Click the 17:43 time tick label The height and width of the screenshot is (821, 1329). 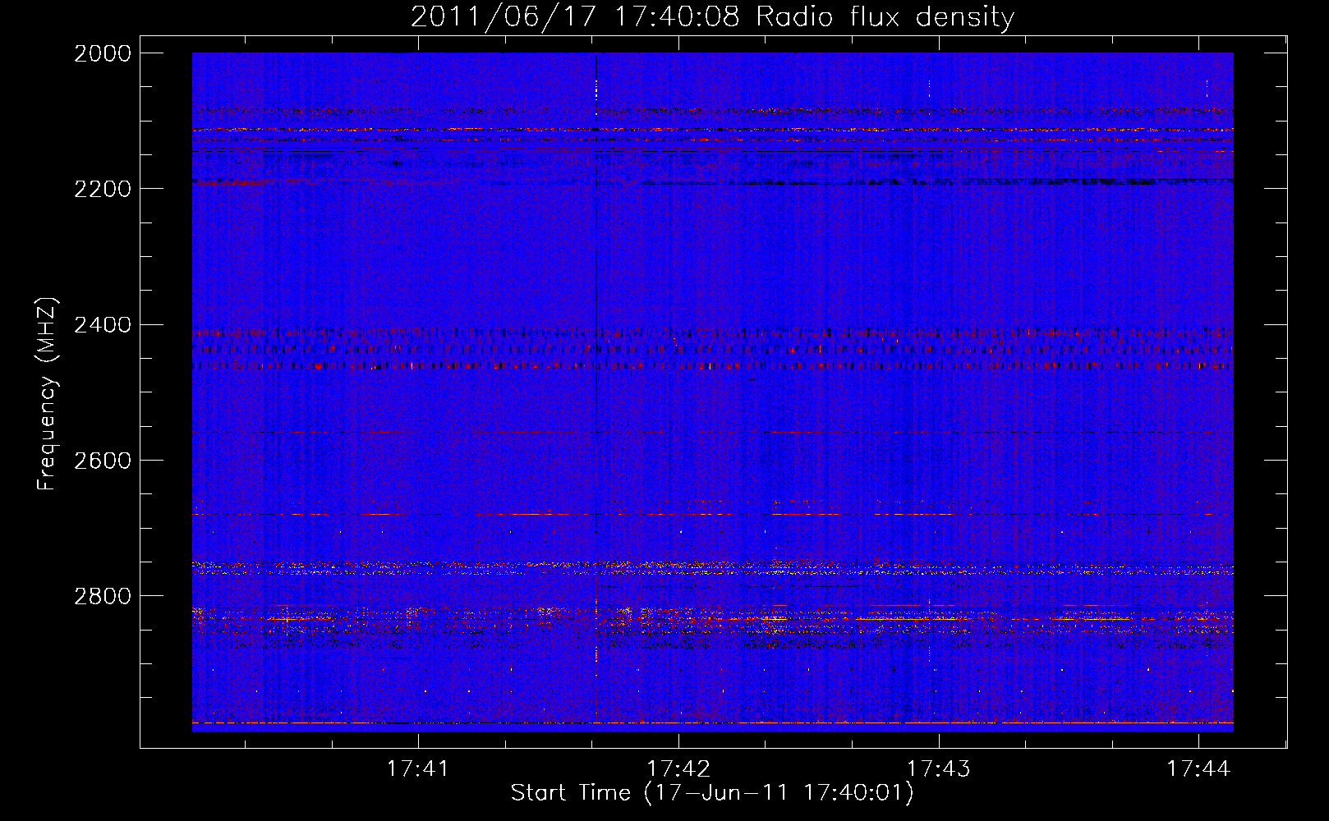[x=938, y=768]
